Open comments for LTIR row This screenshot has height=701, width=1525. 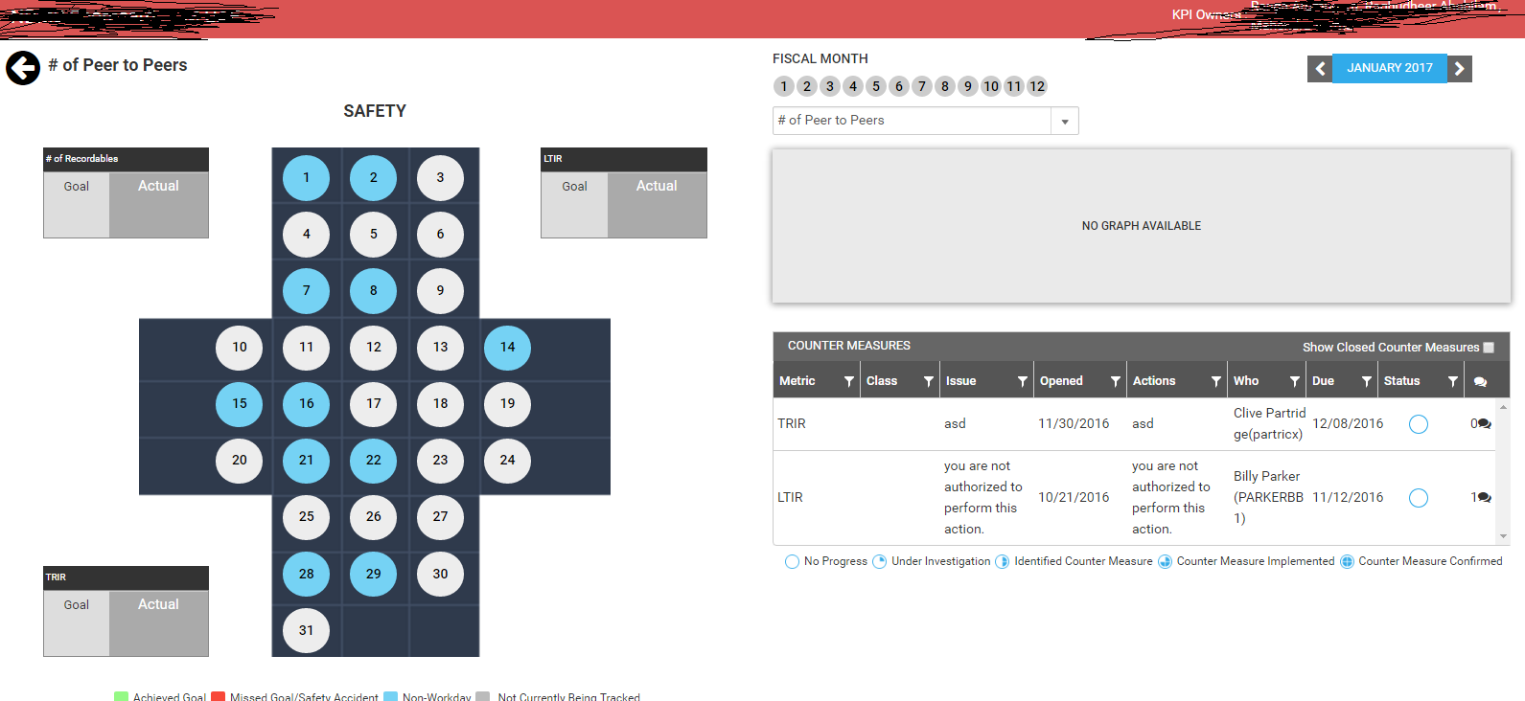[1483, 497]
